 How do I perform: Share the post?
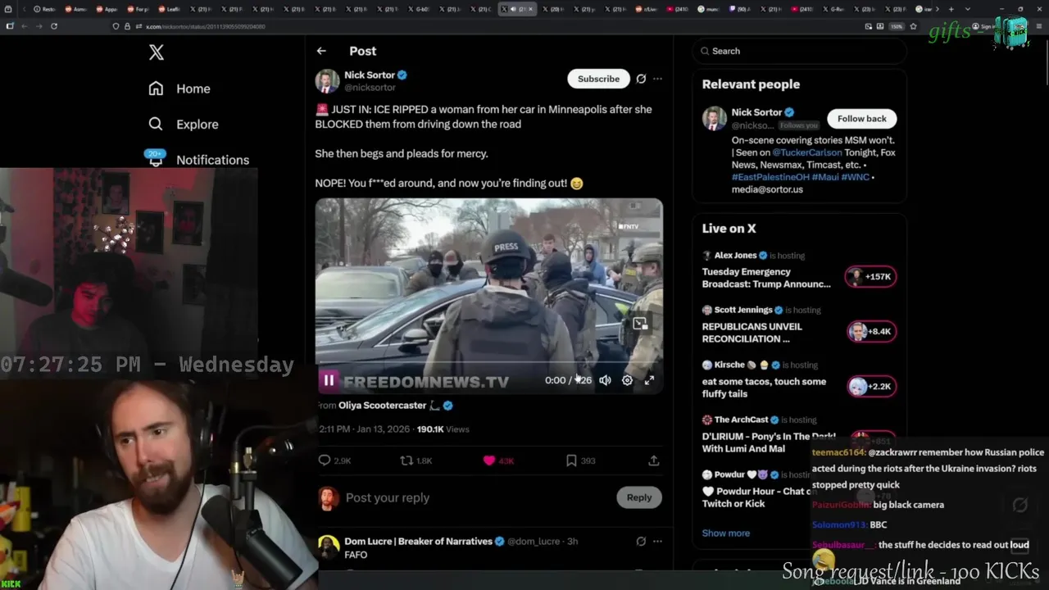pos(653,461)
